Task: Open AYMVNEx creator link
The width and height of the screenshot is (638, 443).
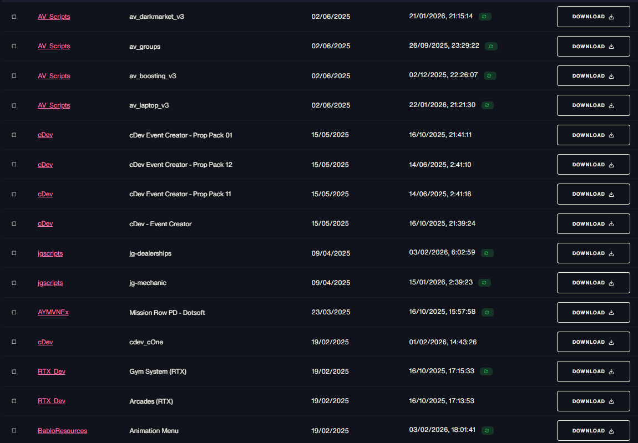Action: pyautogui.click(x=53, y=312)
